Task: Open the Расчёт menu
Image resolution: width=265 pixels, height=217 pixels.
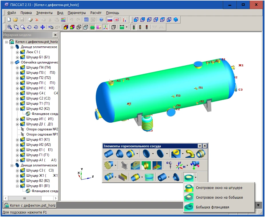Action: coord(96,13)
